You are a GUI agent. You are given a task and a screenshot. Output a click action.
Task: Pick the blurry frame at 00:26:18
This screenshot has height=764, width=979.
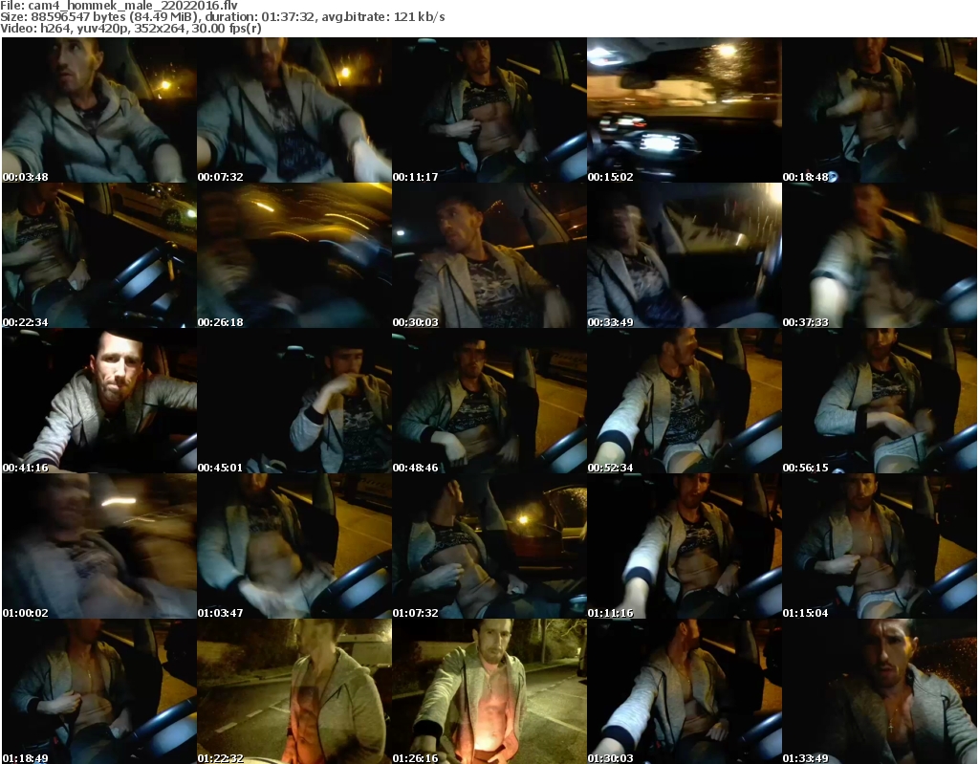pos(294,255)
